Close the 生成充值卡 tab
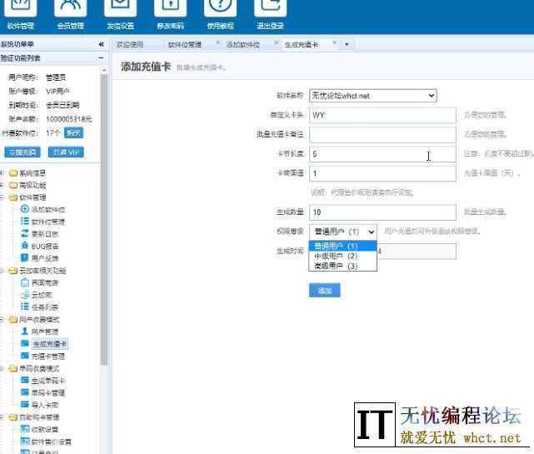Viewport: 534px width, 454px height. click(335, 43)
